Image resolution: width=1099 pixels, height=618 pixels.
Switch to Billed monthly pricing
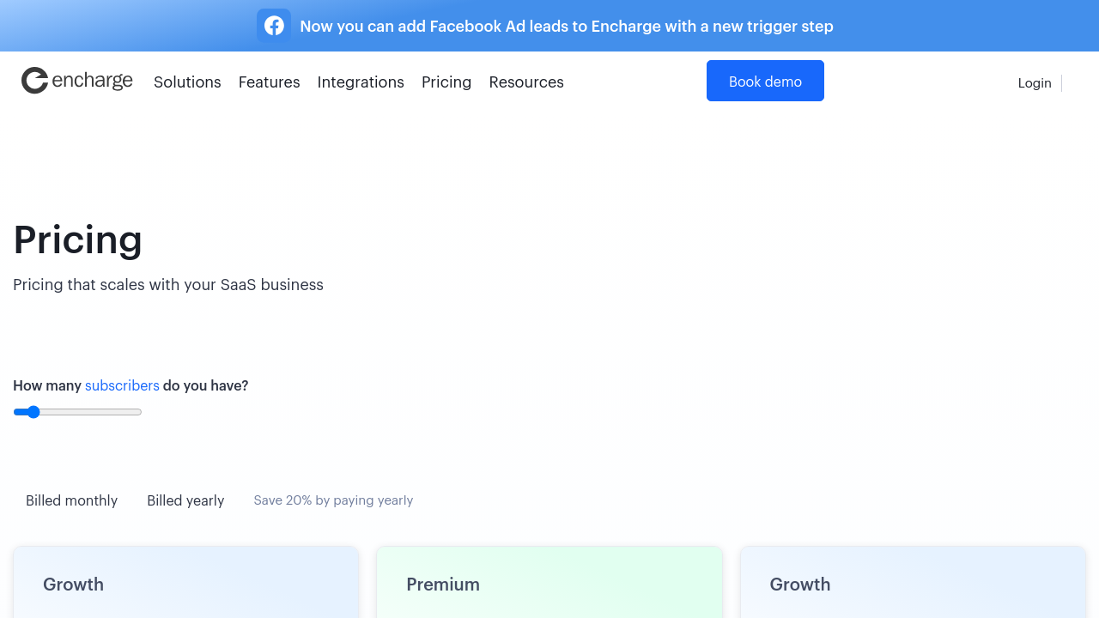71,500
